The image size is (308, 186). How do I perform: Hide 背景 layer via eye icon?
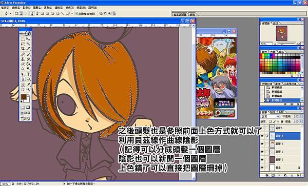[x=262, y=168]
